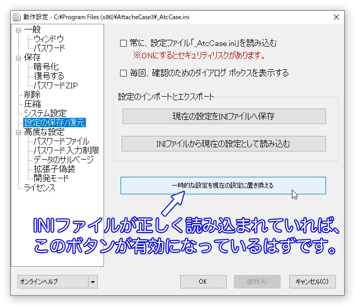Open 圧縮 settings page
This screenshot has height=306, width=355.
(33, 104)
